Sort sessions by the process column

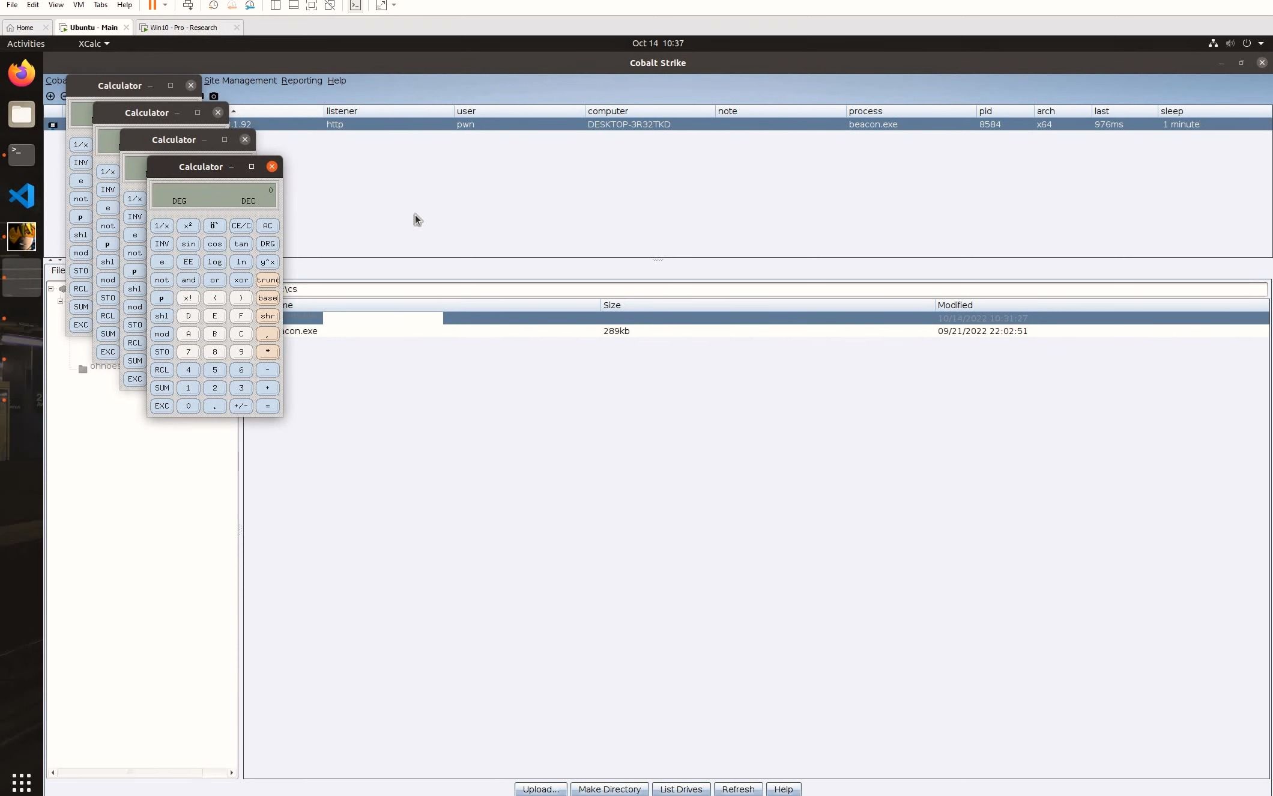(910, 111)
